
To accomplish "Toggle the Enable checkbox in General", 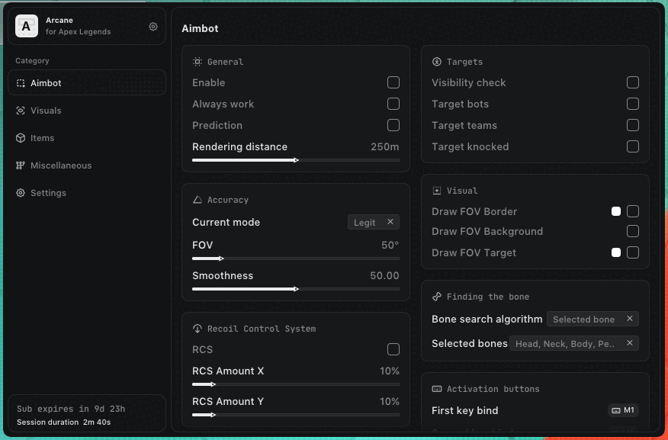I will click(x=393, y=82).
